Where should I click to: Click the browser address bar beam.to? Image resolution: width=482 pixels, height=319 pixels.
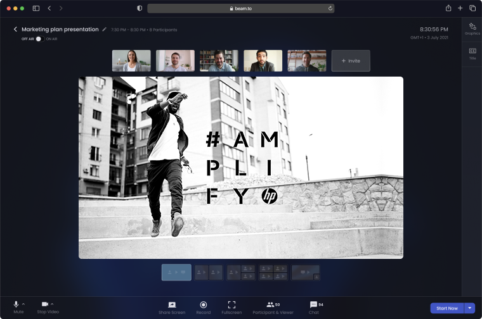coord(241,9)
